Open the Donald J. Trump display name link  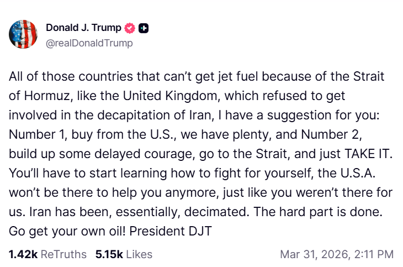click(x=83, y=28)
